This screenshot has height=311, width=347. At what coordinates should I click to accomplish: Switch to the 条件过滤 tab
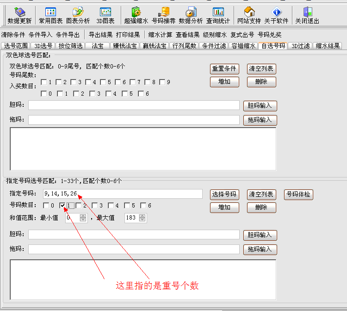(214, 46)
